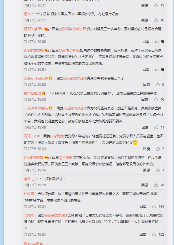The image size is (174, 245).
Task: Open 兮陶陶 commenter profile
Action: pos(29,215)
